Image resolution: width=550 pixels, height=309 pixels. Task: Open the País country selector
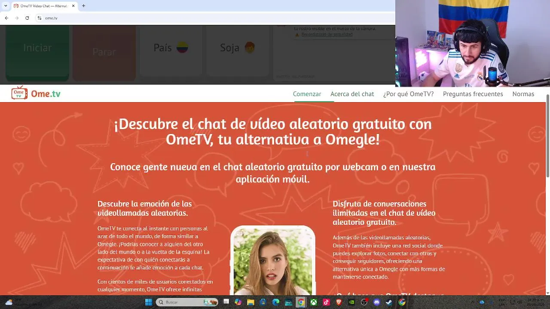click(171, 51)
